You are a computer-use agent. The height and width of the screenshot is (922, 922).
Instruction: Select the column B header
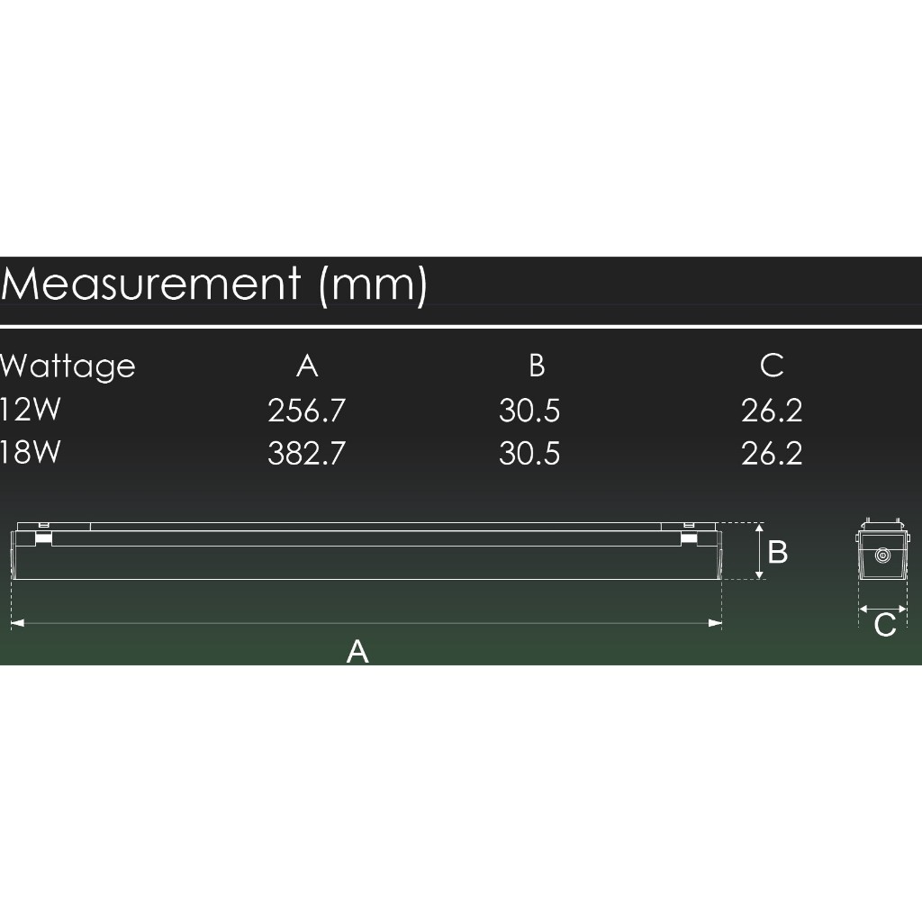coord(537,366)
